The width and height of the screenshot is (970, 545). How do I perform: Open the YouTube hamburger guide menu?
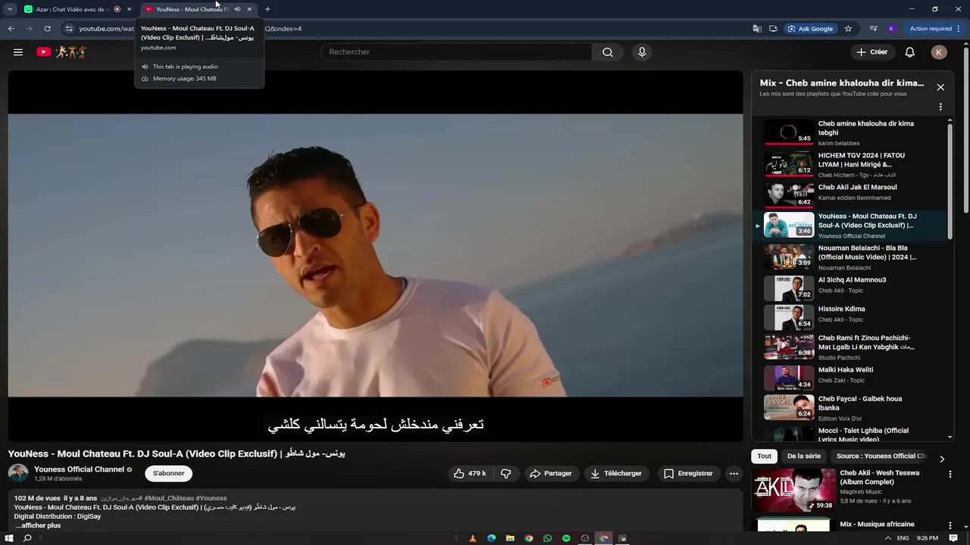coord(18,52)
